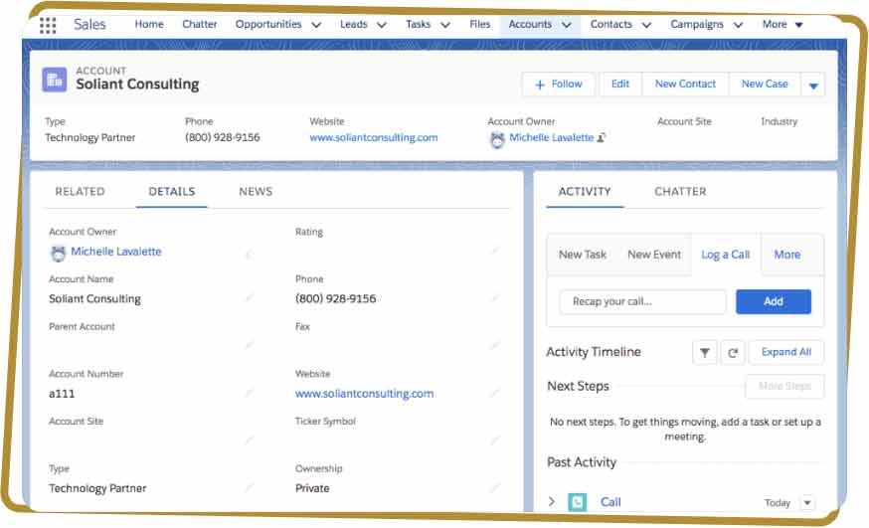Edit the Account Name field pencil icon
Image resolution: width=869 pixels, height=528 pixels.
pos(249,298)
